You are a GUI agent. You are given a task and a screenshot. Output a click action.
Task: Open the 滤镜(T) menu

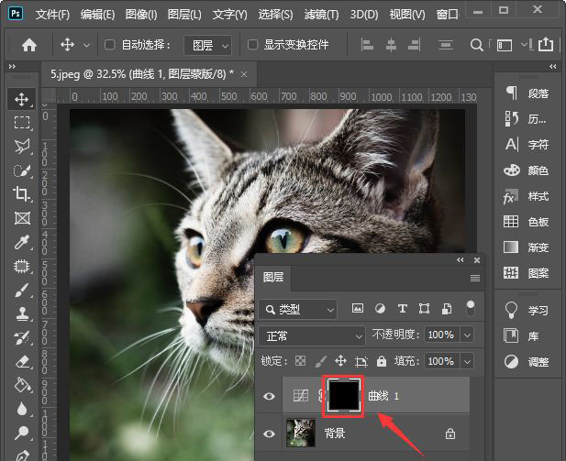pyautogui.click(x=319, y=15)
